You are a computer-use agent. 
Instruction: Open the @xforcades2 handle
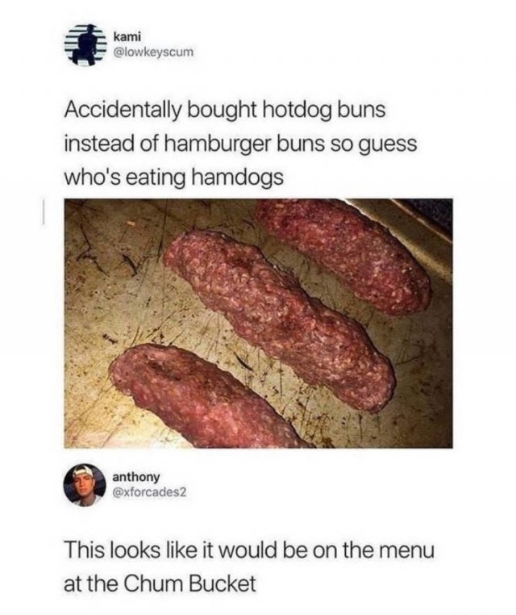150,492
